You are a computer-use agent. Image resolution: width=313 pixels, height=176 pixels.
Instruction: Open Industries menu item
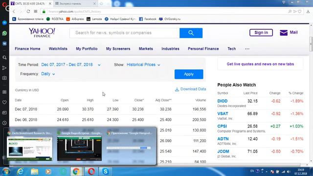[171, 49]
